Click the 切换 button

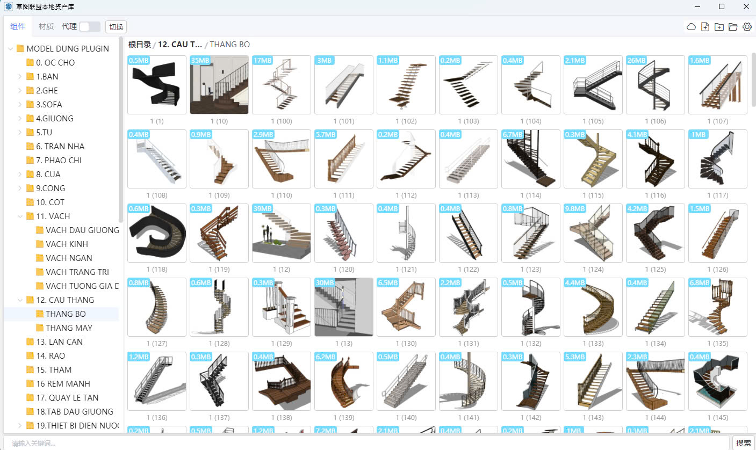116,27
